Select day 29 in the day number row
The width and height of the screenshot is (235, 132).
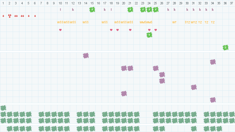pyautogui.click(x=181, y=3)
